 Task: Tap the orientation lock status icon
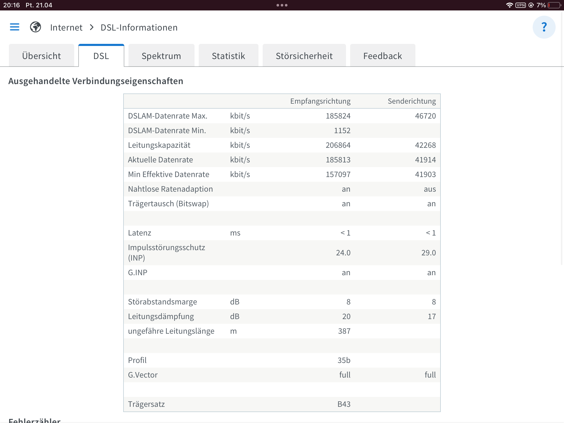click(531, 5)
